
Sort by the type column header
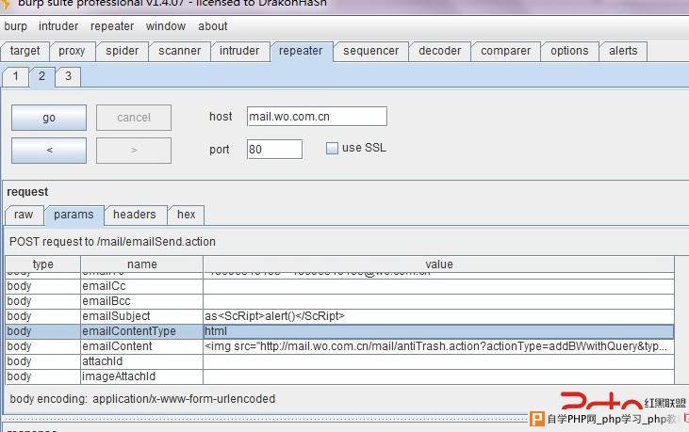[43, 264]
